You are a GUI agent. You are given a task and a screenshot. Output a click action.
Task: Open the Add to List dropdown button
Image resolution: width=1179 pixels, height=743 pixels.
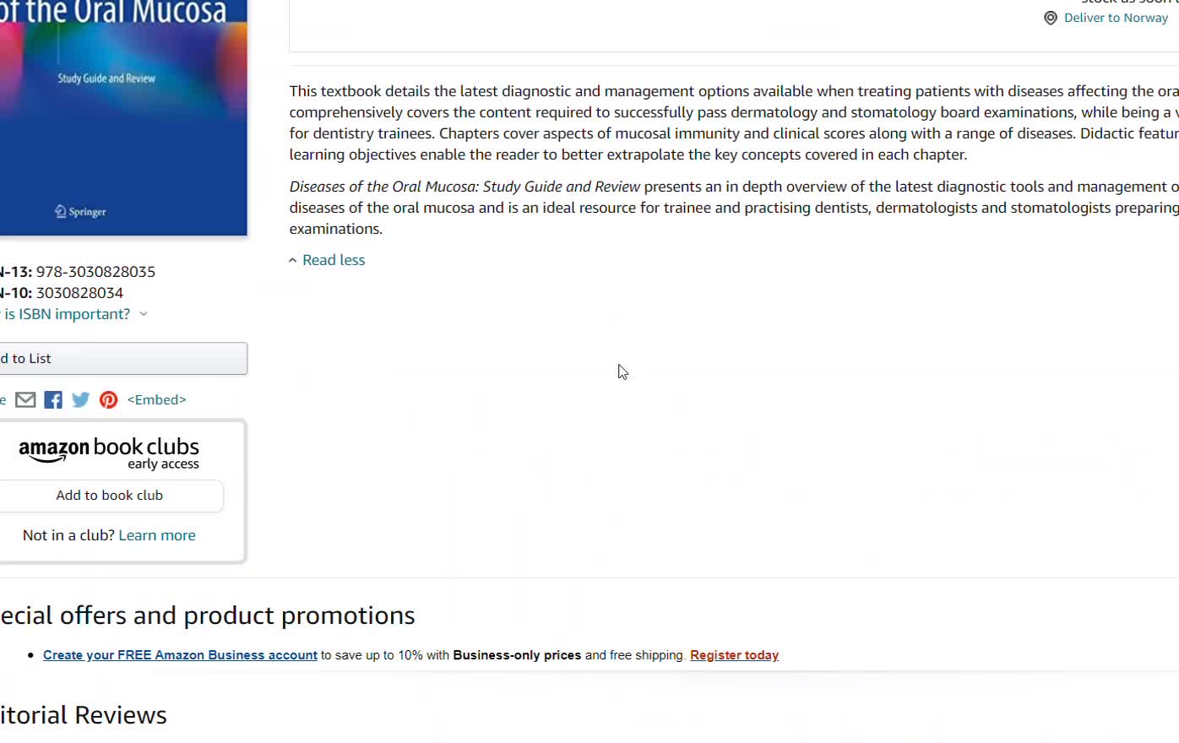click(122, 359)
